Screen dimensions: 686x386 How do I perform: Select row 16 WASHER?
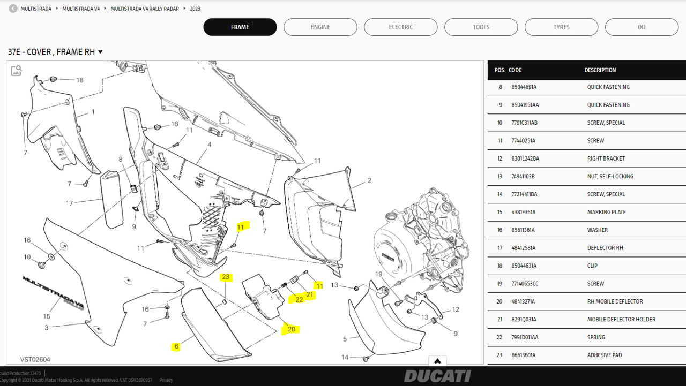pyautogui.click(x=587, y=230)
